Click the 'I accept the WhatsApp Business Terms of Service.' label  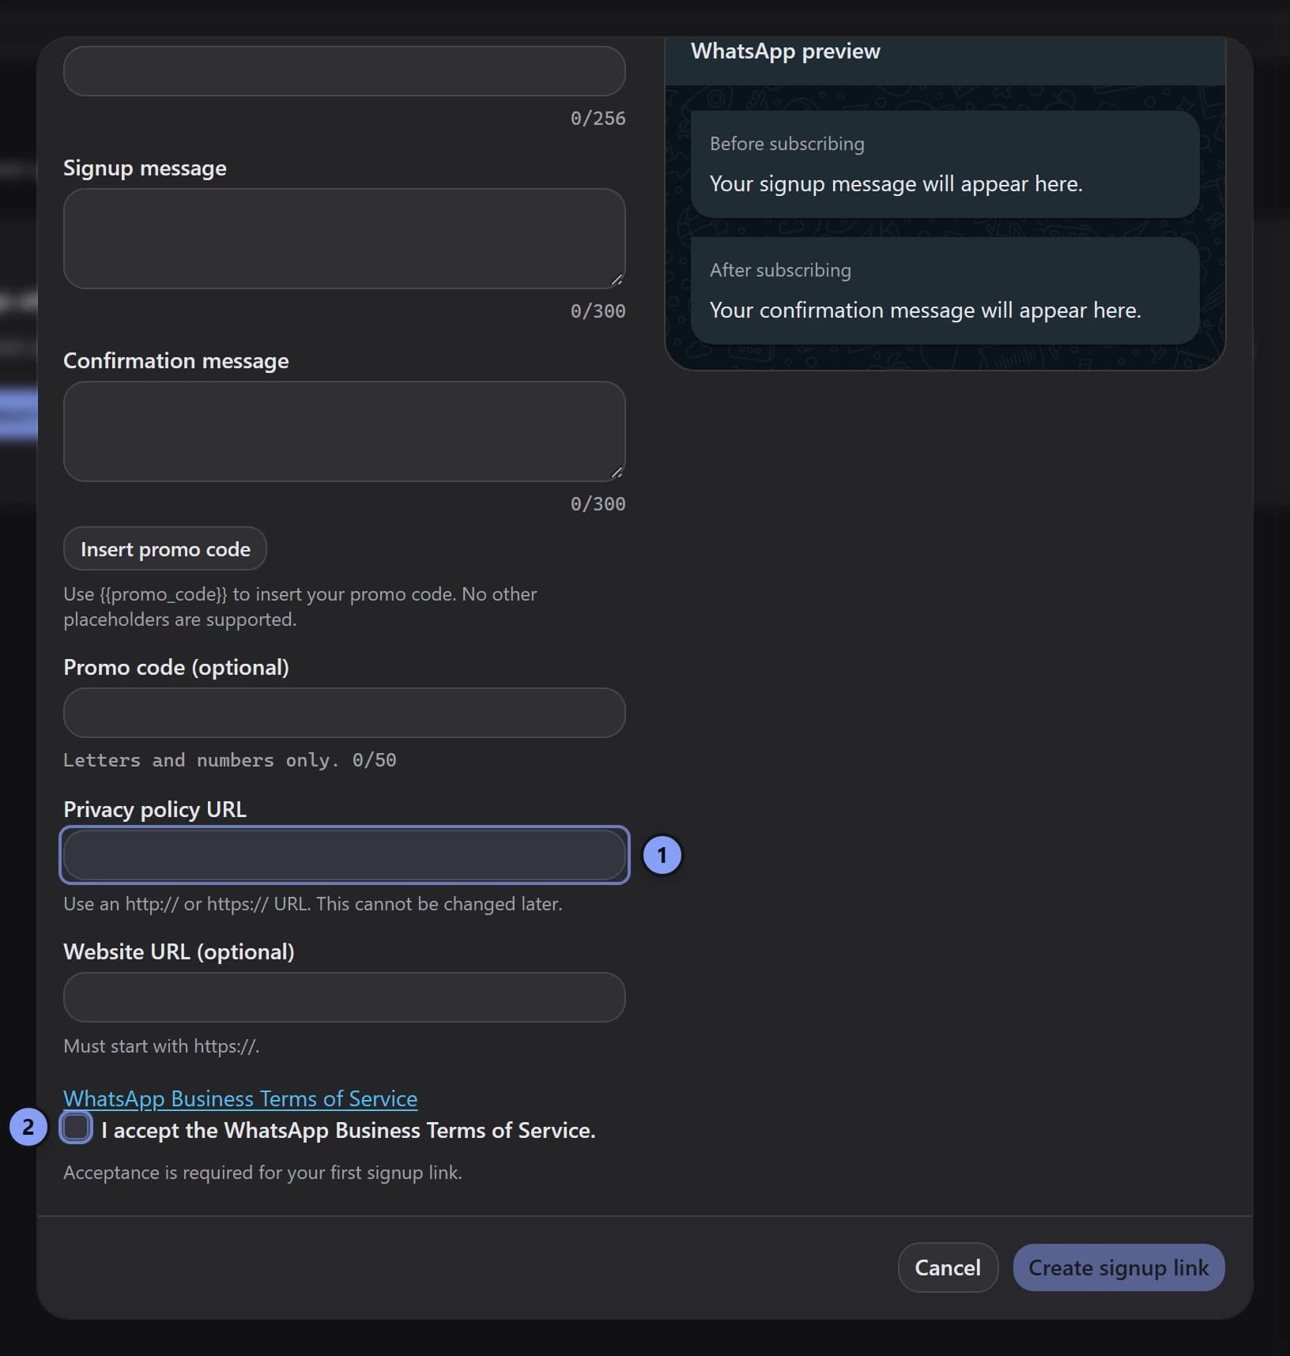(348, 1130)
